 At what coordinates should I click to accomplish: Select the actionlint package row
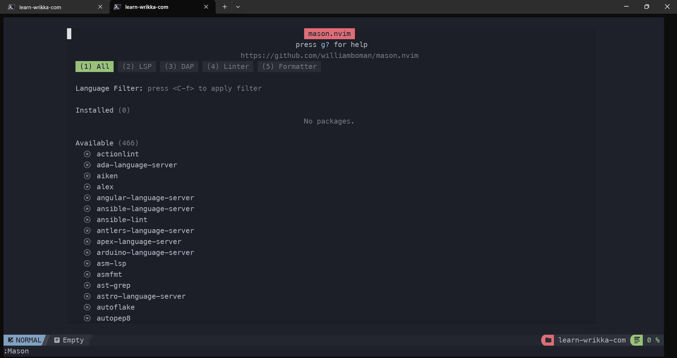point(118,154)
